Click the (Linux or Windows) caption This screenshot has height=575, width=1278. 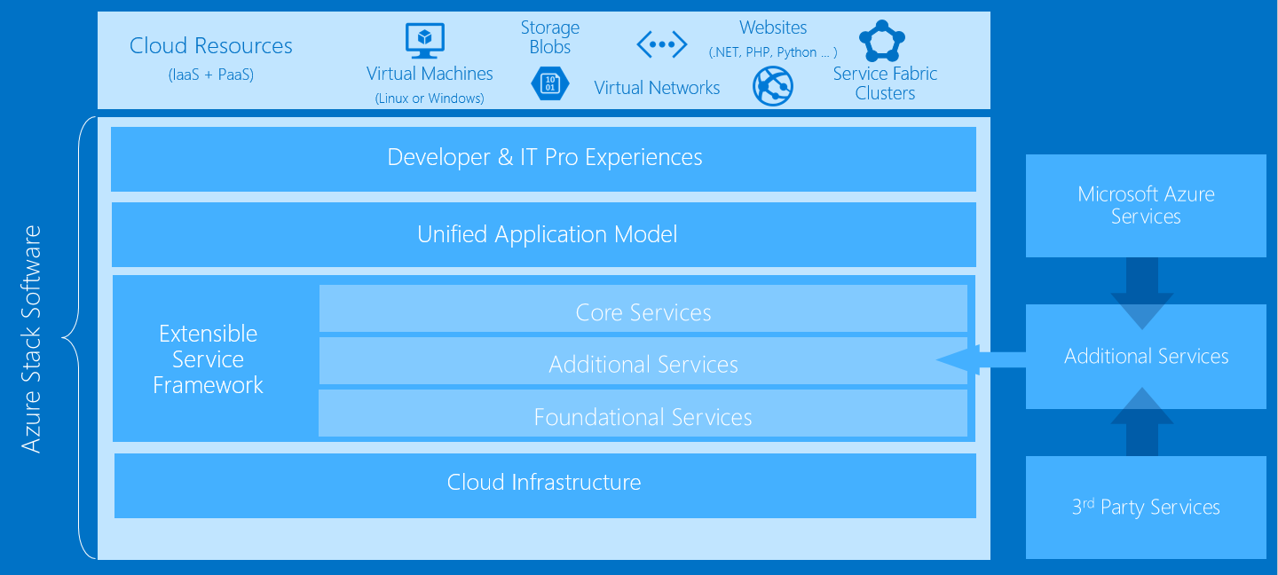[430, 98]
